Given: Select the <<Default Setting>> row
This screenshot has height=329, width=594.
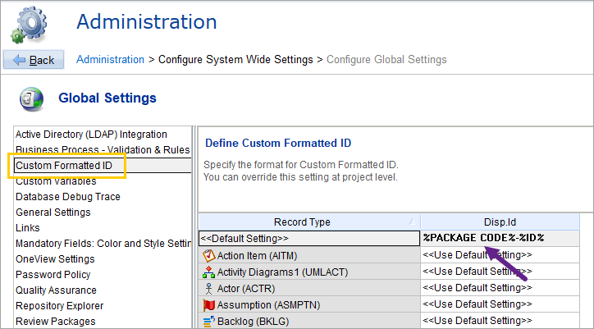Looking at the screenshot, I should pyautogui.click(x=309, y=239).
